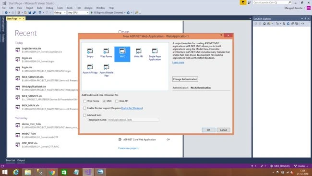Open the Any CPU platform dropdown
The width and height of the screenshot is (312, 176).
click(78, 13)
